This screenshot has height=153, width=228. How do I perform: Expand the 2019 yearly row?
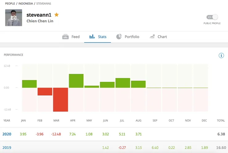7,148
